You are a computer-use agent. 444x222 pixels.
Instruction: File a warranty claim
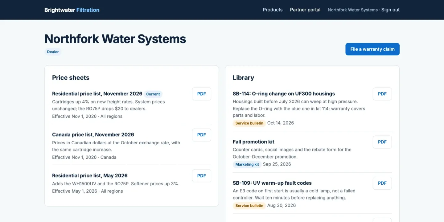[372, 49]
